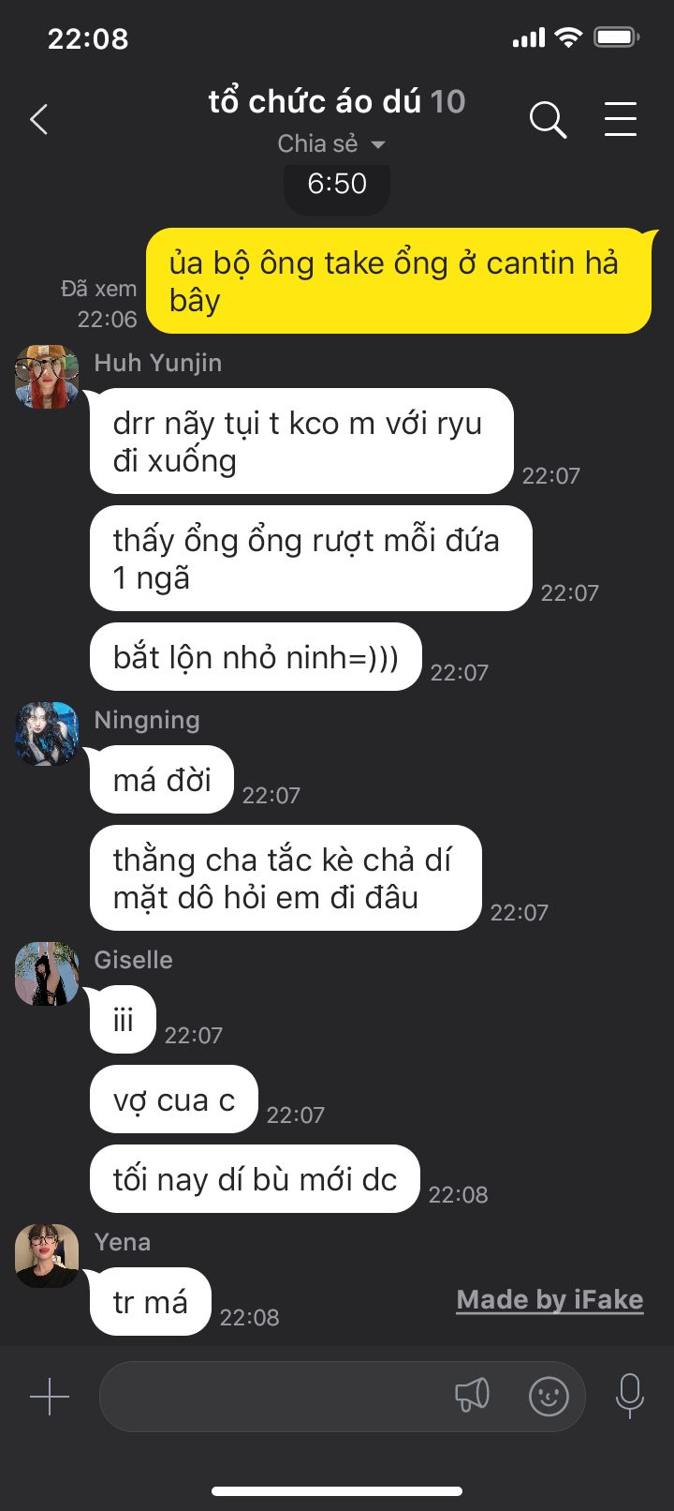Open the chat hamburger menu

[x=621, y=120]
